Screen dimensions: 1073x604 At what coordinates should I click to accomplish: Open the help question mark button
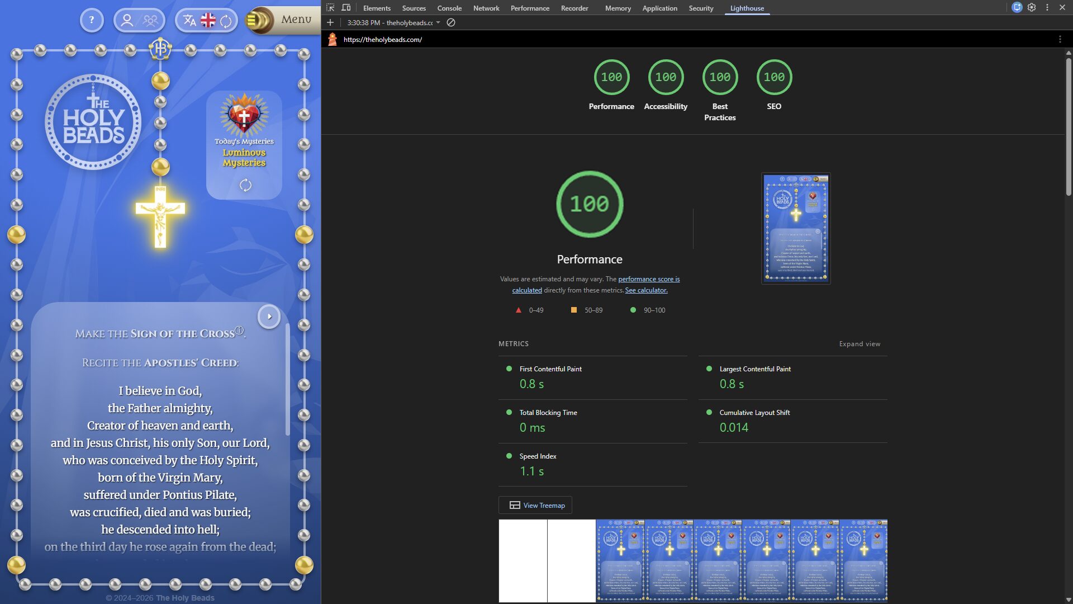[92, 21]
